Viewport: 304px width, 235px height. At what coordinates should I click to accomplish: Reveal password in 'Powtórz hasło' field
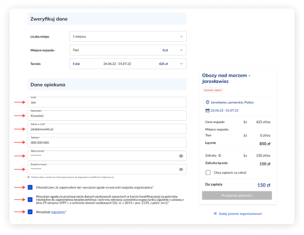181,169
